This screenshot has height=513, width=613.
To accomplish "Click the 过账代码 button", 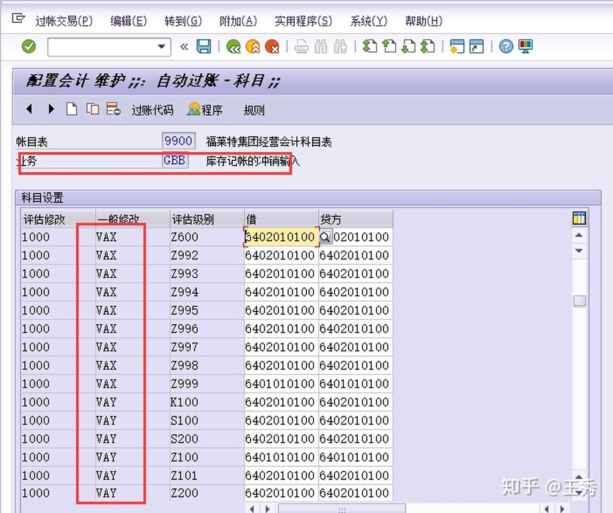I will point(152,110).
